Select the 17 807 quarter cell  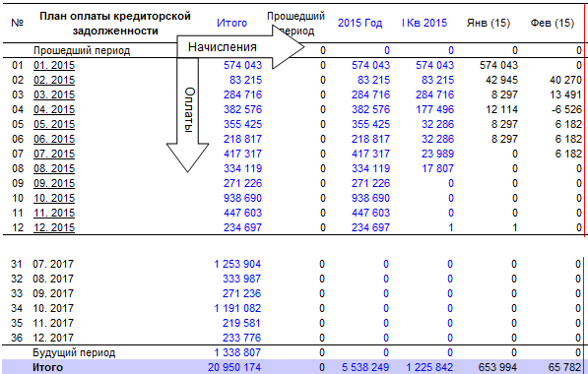click(x=437, y=168)
